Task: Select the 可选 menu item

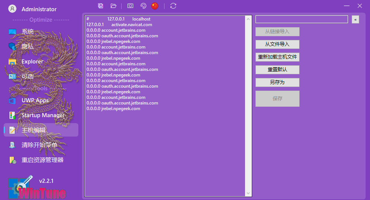Action: 41,76
